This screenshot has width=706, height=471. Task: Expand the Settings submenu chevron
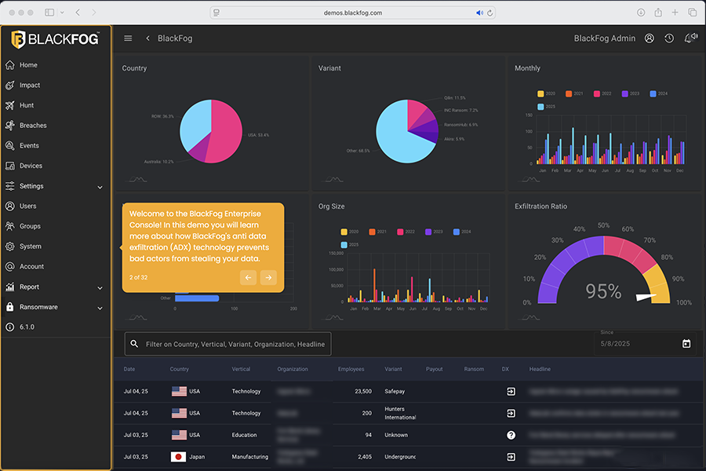tap(100, 187)
